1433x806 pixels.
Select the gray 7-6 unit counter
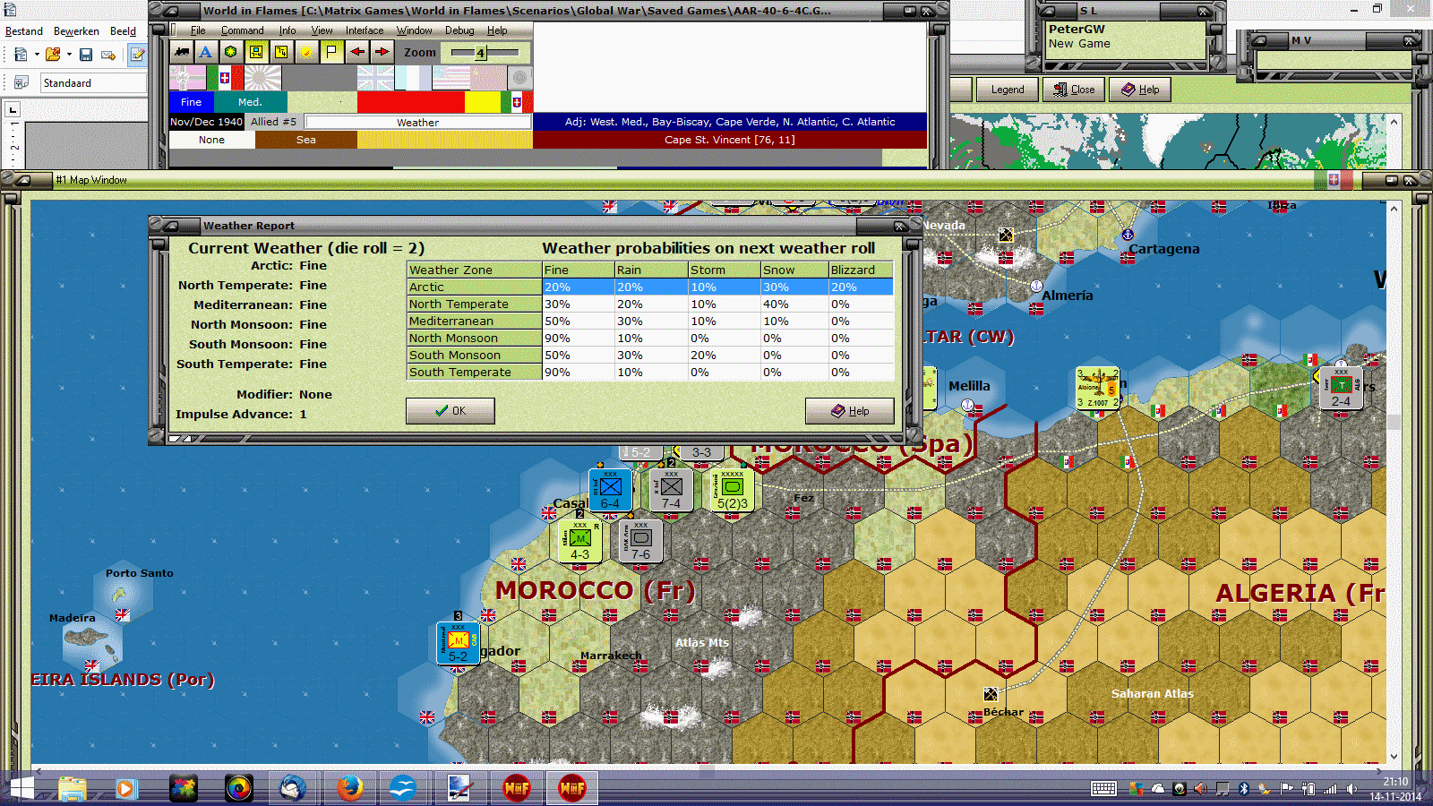click(640, 542)
